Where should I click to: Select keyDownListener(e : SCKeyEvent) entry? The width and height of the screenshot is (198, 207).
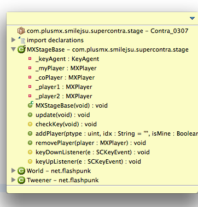[x=92, y=152]
